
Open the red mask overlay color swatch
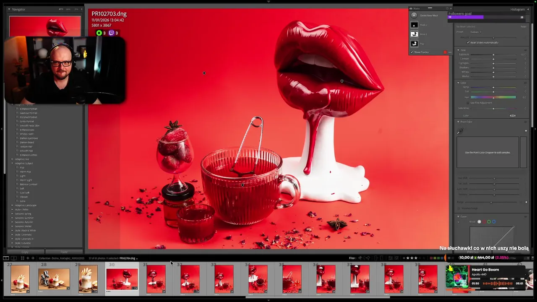pyautogui.click(x=445, y=52)
